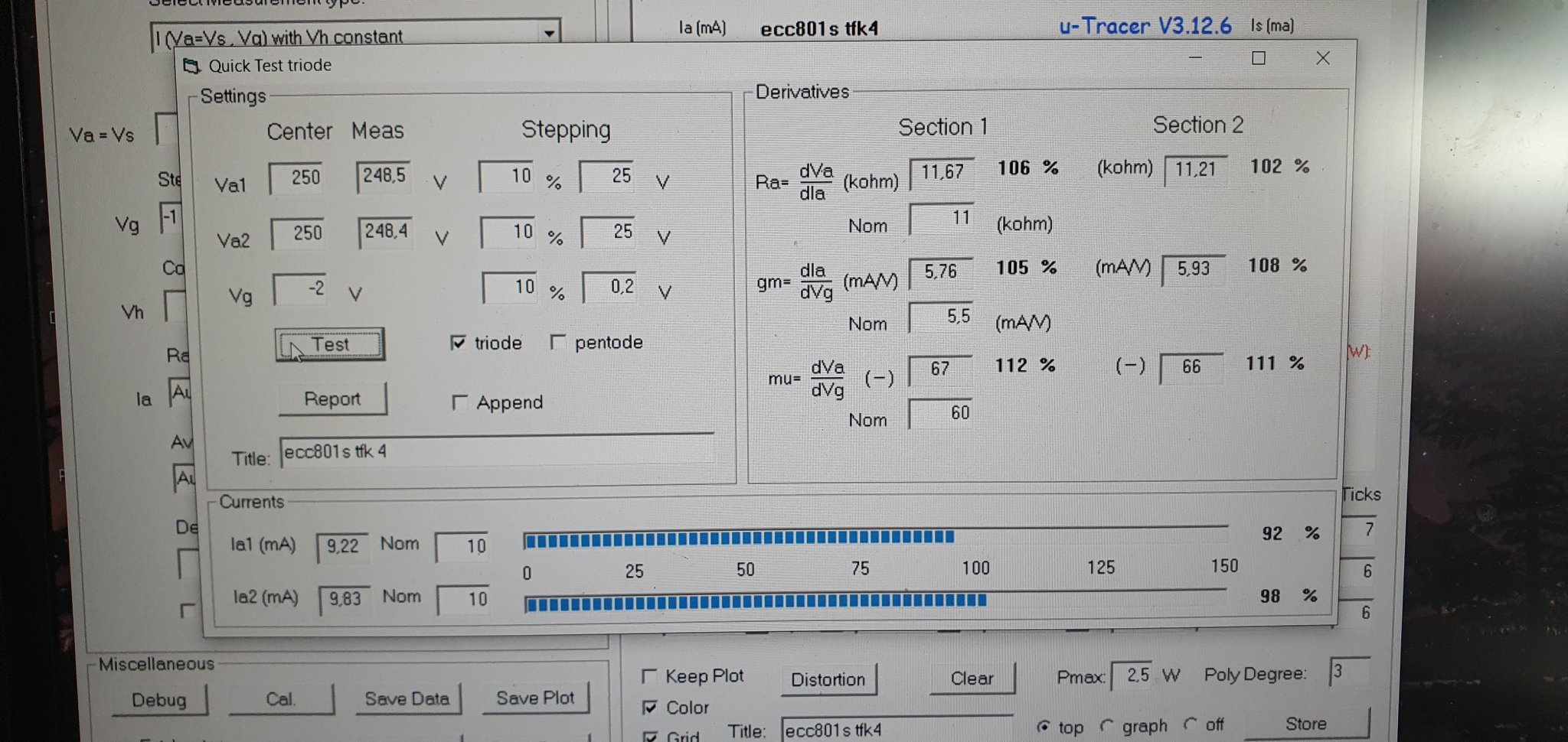Click the Ra Nom field showing 11
1568x742 pixels.
tap(941, 219)
